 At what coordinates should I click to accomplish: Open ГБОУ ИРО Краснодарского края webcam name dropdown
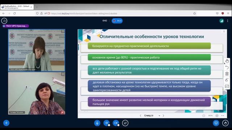(23, 69)
